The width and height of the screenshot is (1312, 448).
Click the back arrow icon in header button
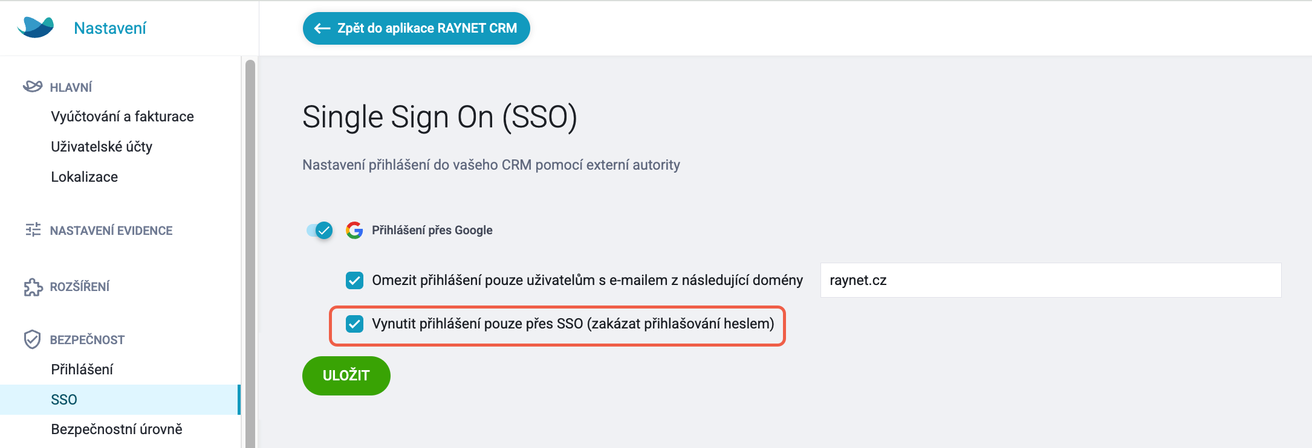[x=322, y=28]
